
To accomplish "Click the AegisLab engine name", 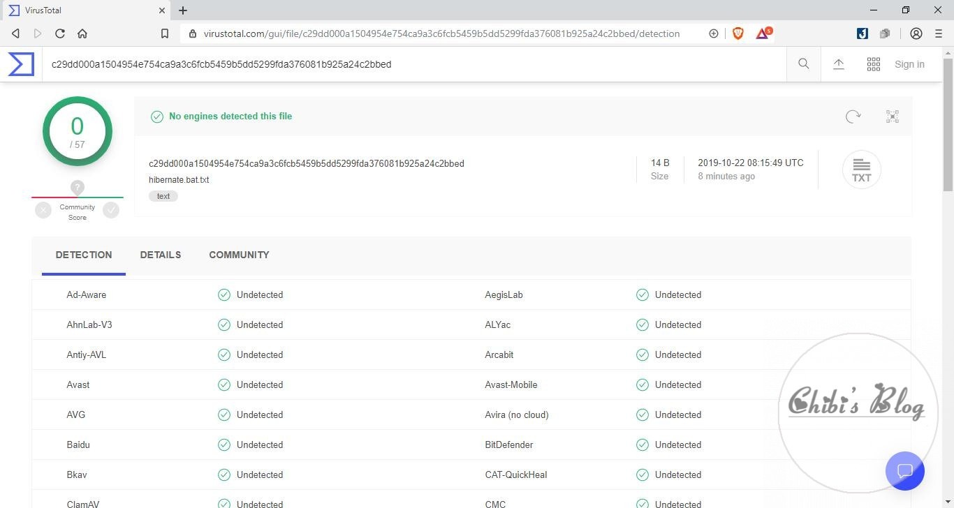I will 504,294.
